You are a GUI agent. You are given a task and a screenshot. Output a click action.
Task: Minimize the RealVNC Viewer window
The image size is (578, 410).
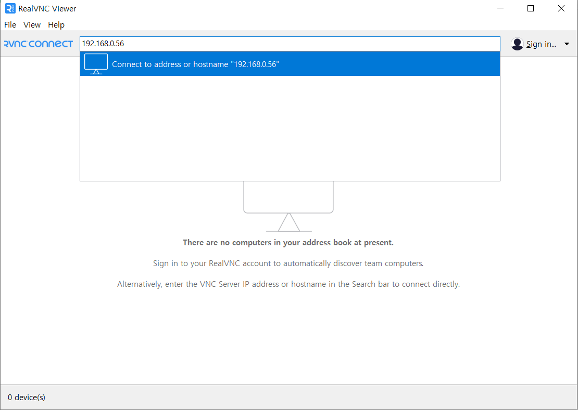[500, 8]
